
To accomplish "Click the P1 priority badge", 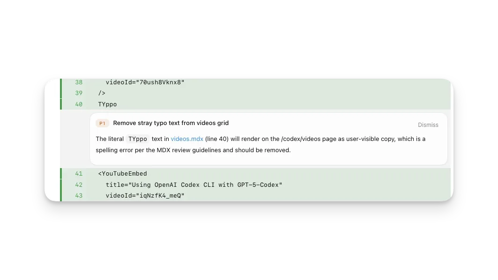I will [102, 123].
